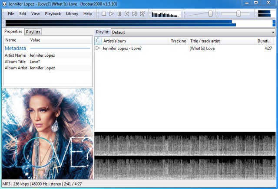The image size is (278, 189).
Task: Open the Edit menu
Action: point(23,14)
